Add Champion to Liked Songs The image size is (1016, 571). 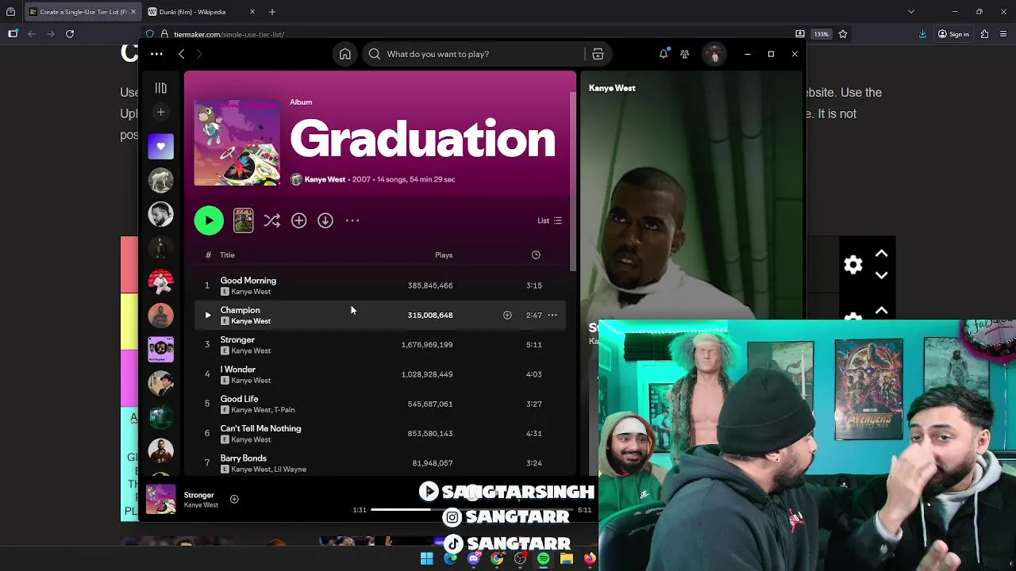tap(507, 315)
